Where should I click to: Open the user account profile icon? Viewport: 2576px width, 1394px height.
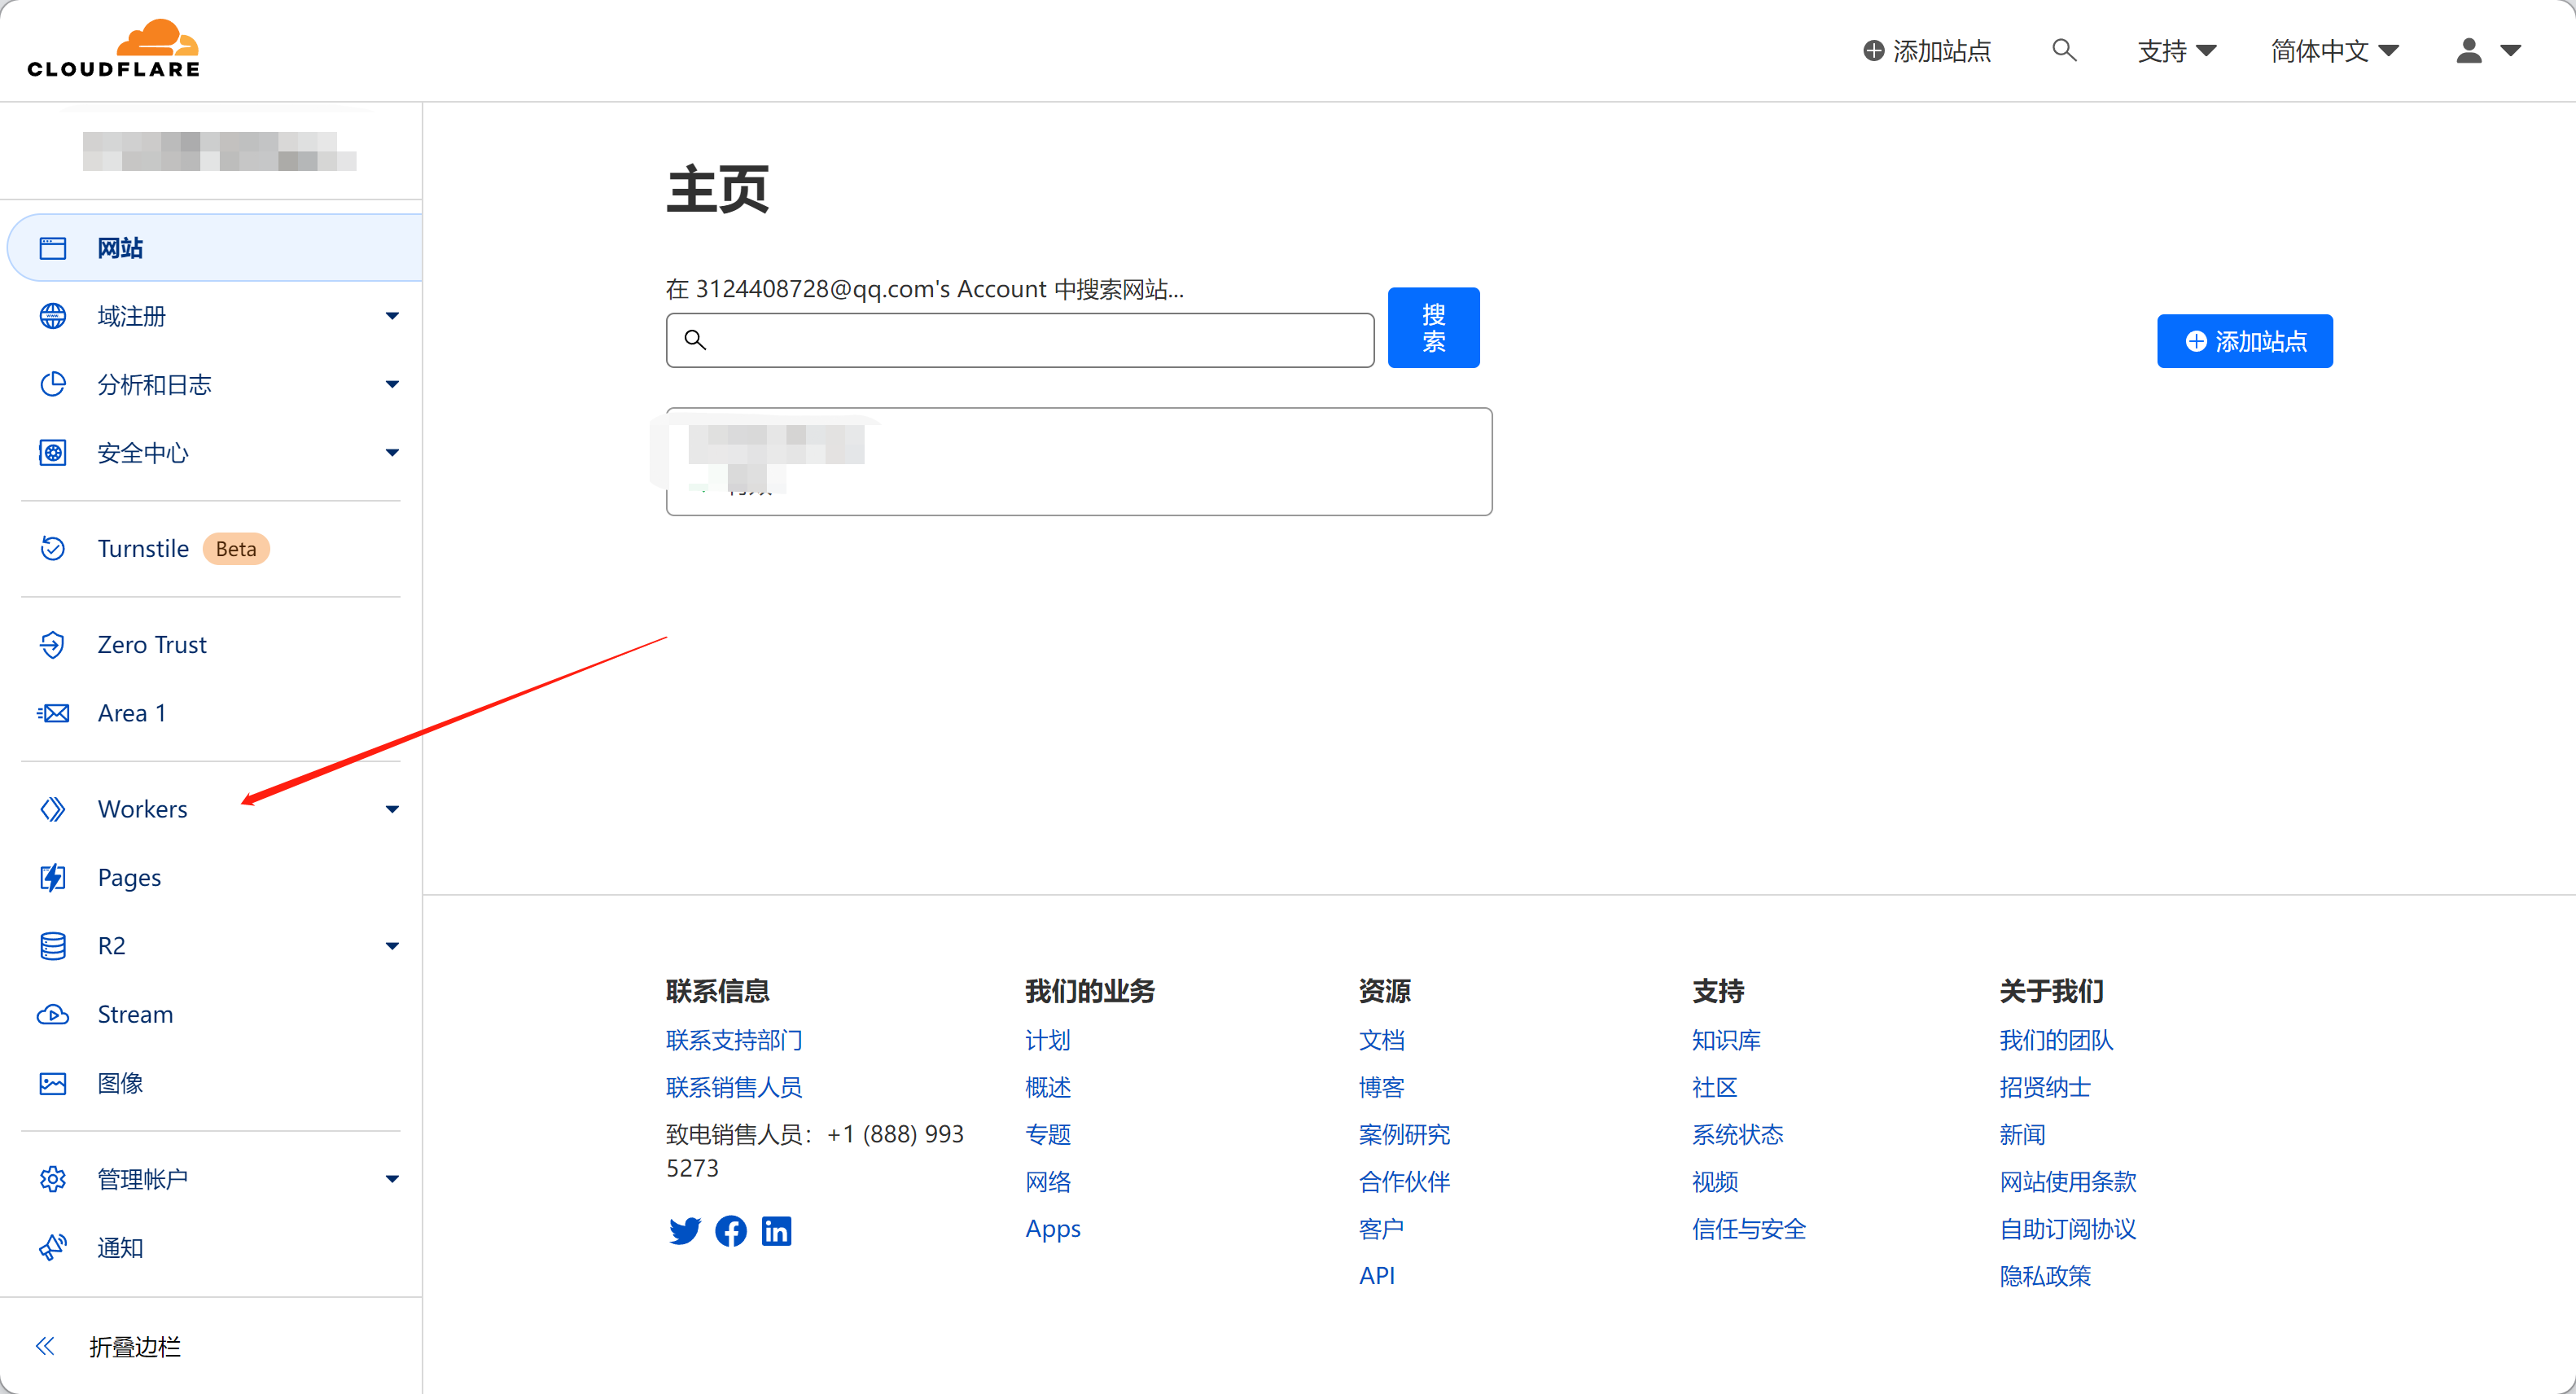[x=2468, y=50]
